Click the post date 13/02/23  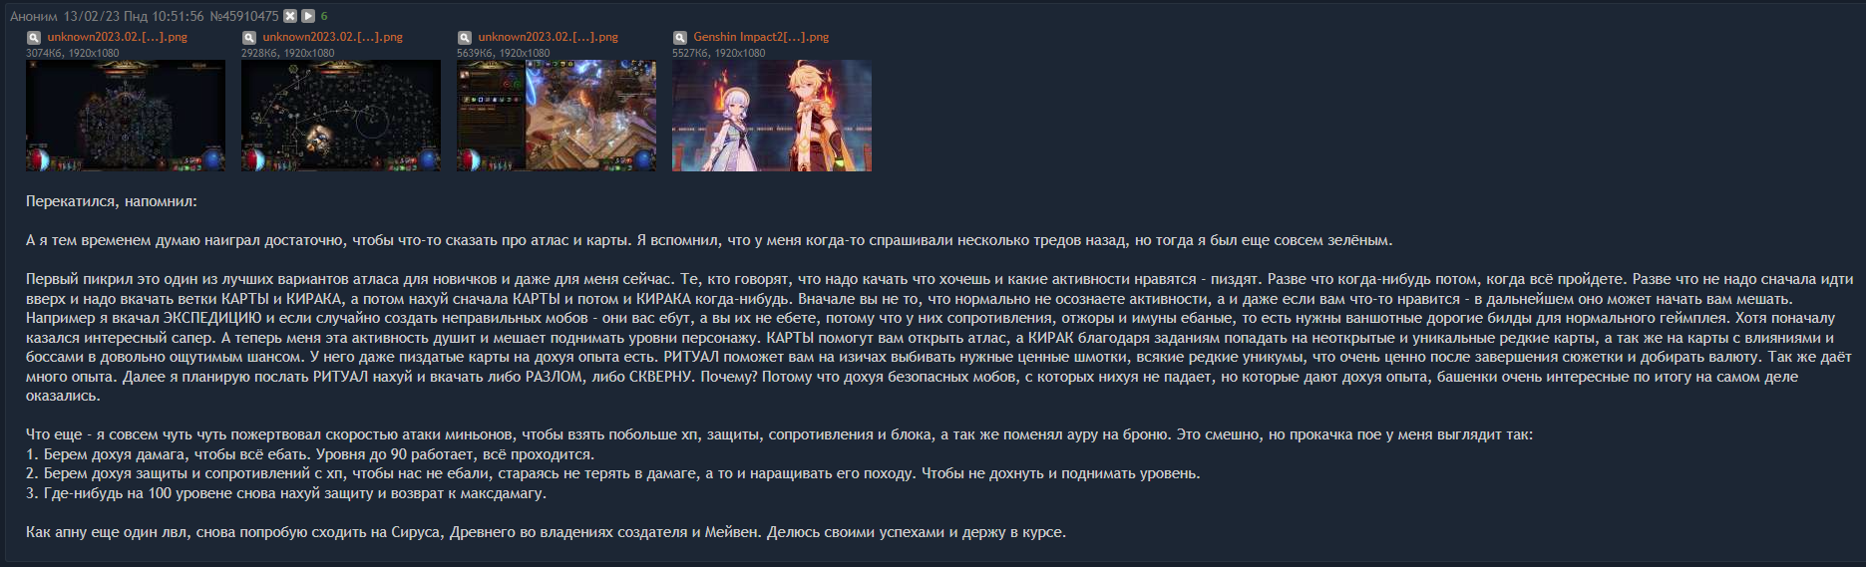pos(91,16)
